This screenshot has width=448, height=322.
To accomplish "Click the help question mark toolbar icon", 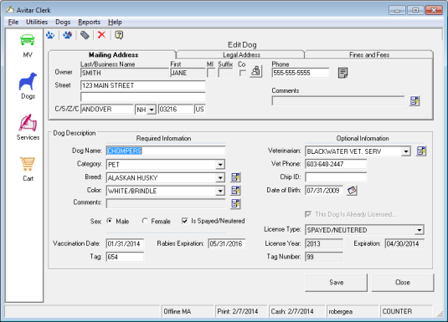I will [x=119, y=35].
